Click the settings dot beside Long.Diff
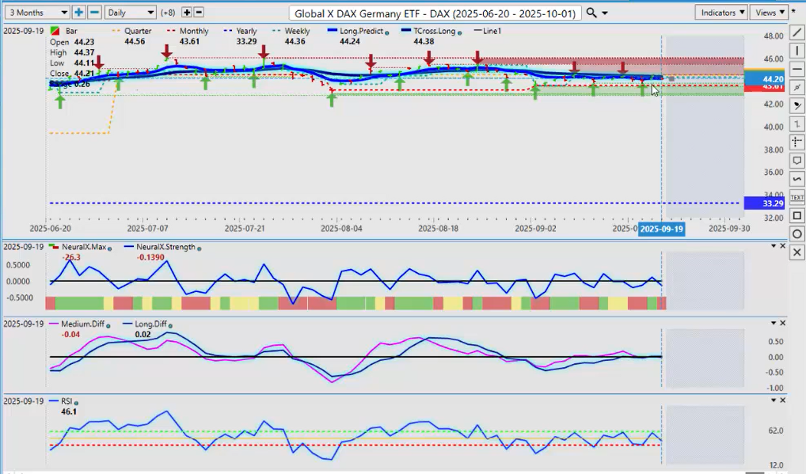The image size is (806, 474). 170,325
